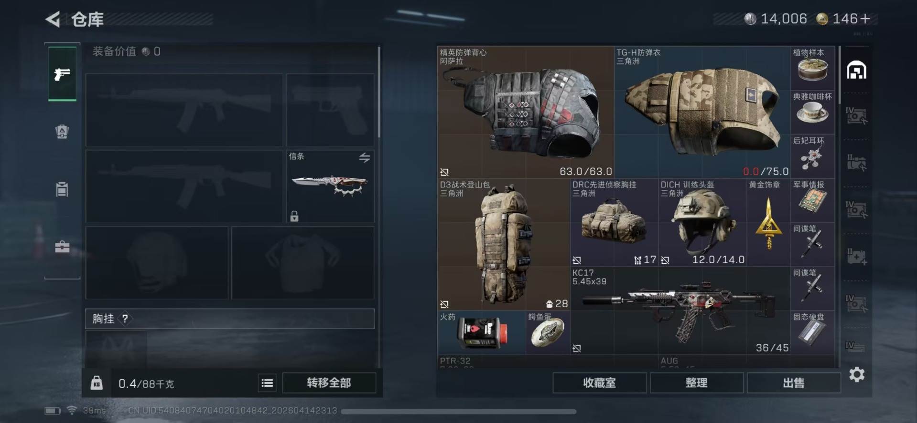Open the level II expansion box add icon

tap(857, 257)
